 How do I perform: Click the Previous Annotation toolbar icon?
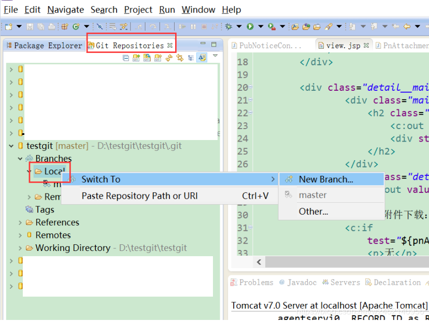pos(374,26)
